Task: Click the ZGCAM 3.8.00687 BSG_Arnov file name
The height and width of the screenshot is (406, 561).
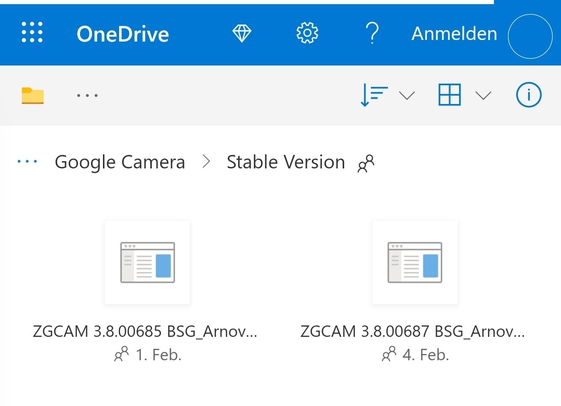Action: pyautogui.click(x=412, y=332)
